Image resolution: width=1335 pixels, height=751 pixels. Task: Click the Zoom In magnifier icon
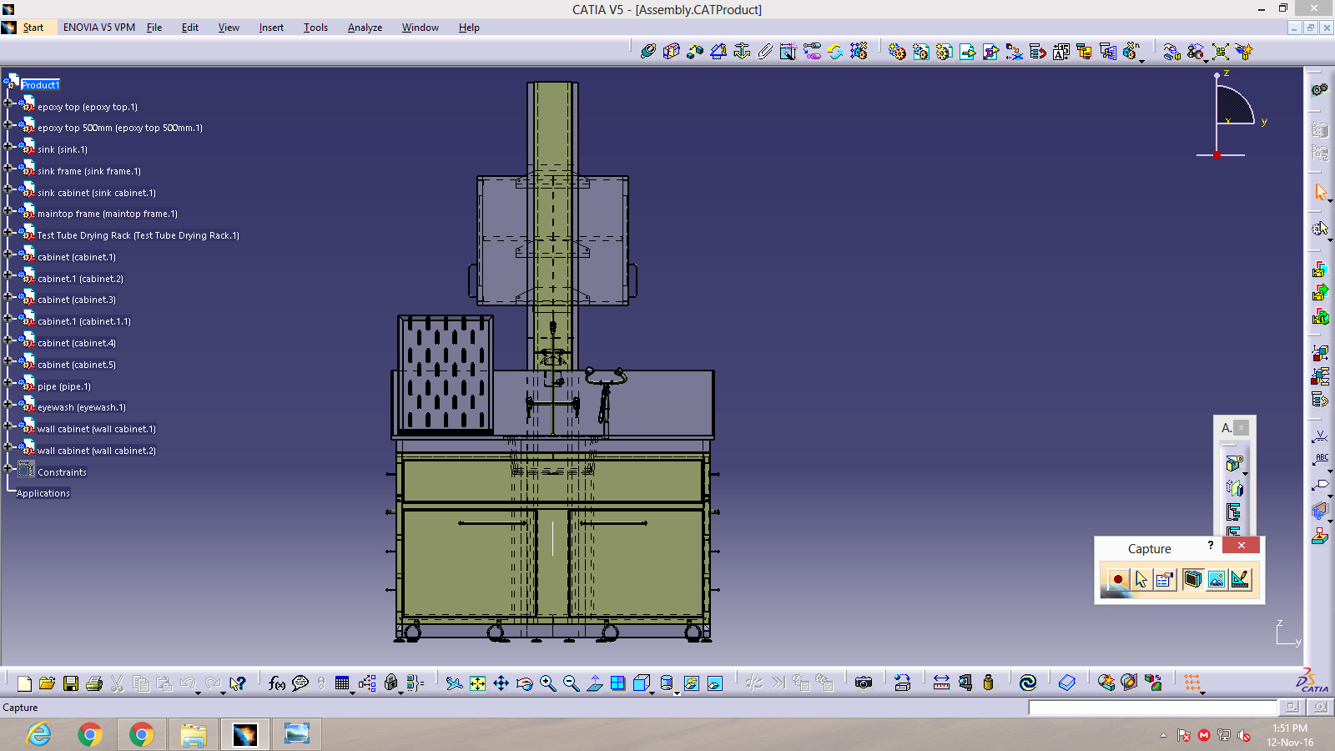tap(547, 683)
